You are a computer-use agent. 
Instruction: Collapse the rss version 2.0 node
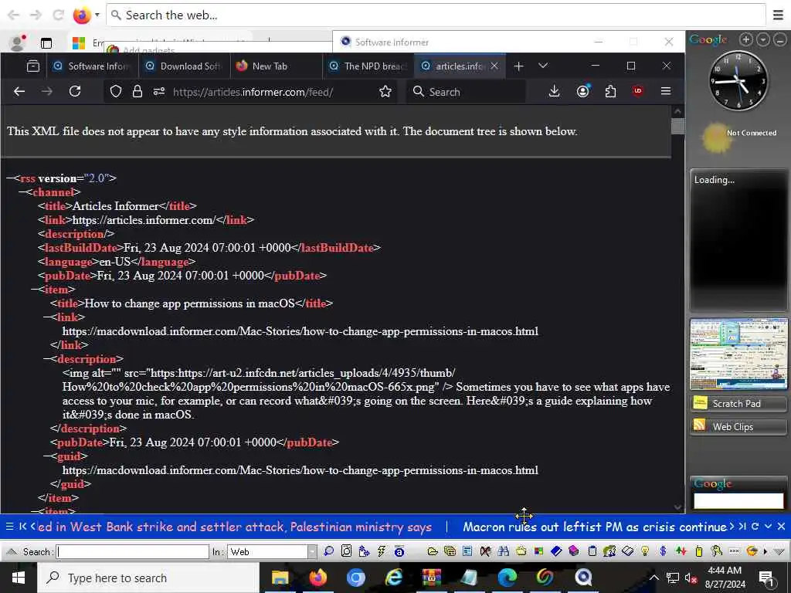pos(9,178)
